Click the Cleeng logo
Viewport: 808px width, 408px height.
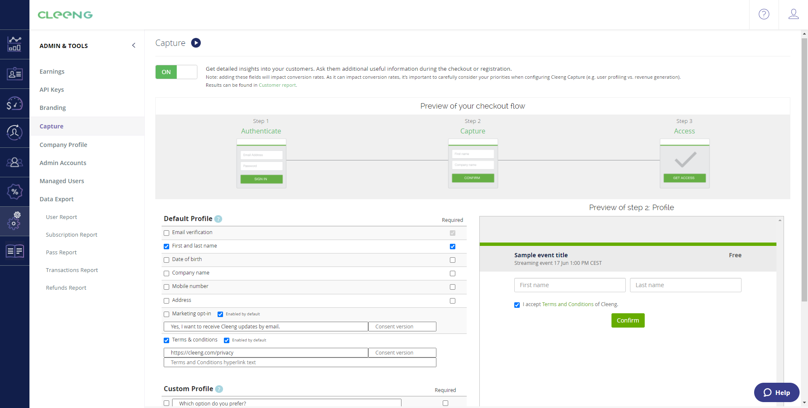65,15
